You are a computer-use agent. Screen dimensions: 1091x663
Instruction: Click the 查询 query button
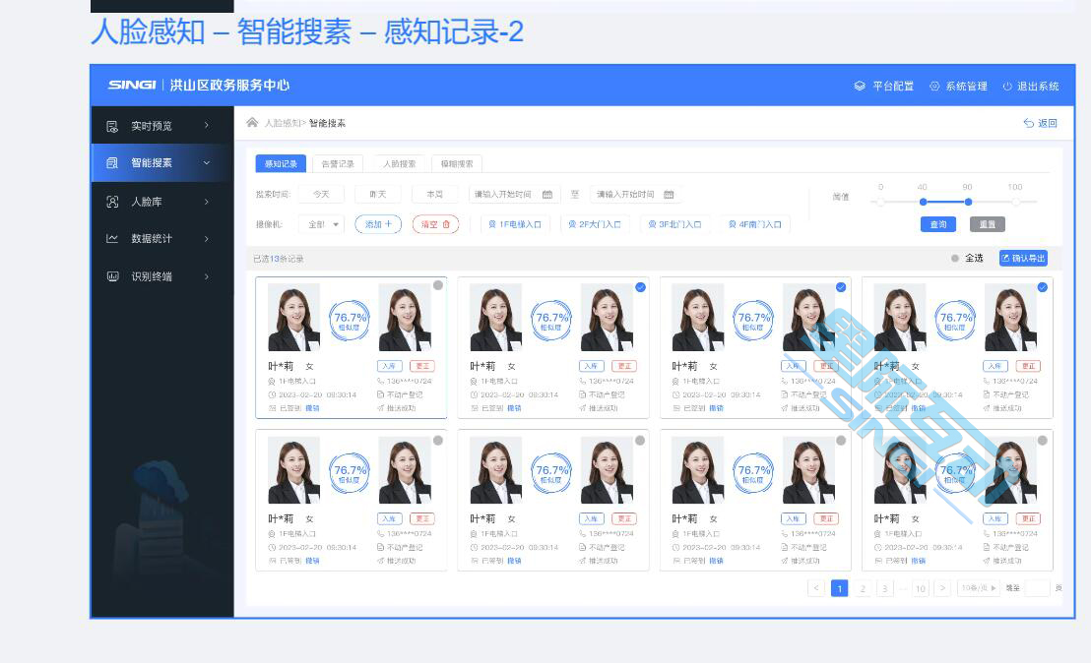tap(938, 224)
